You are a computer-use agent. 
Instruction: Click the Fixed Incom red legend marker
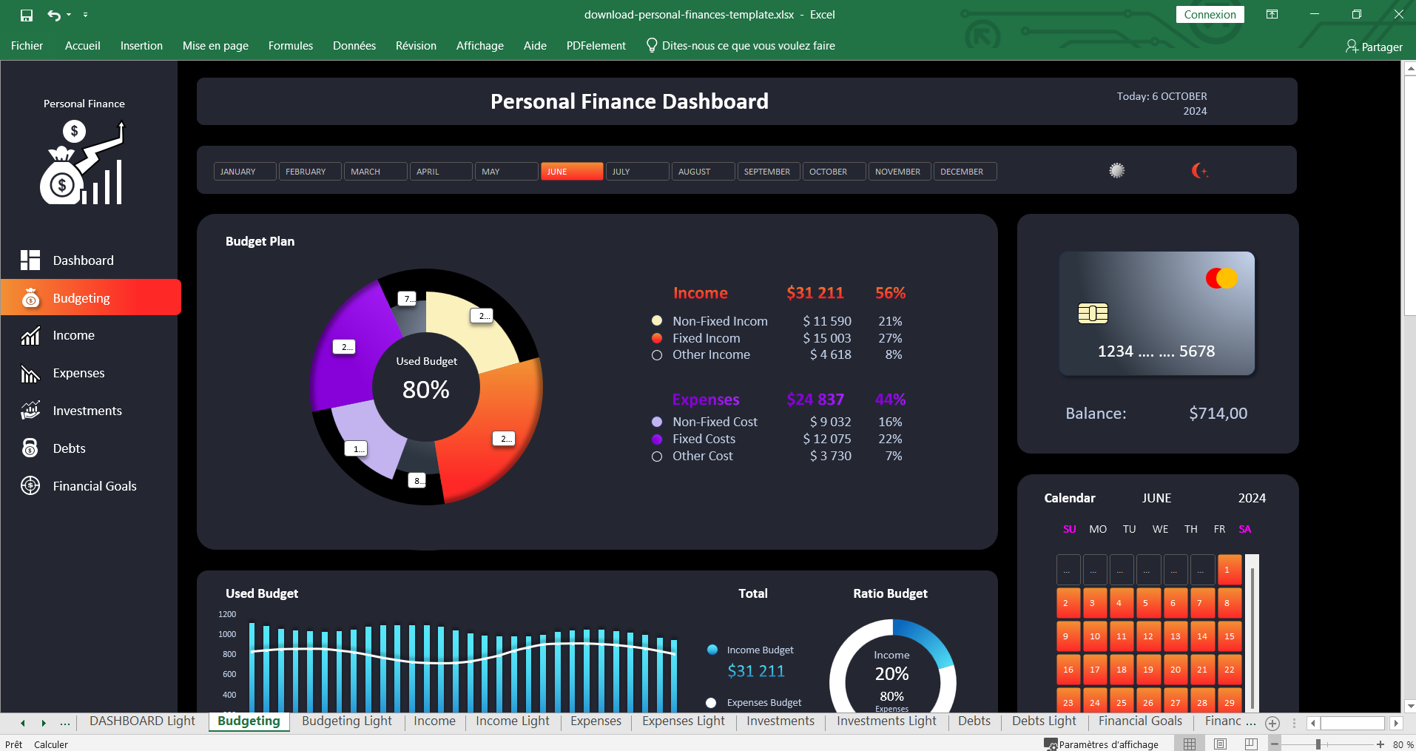point(657,338)
